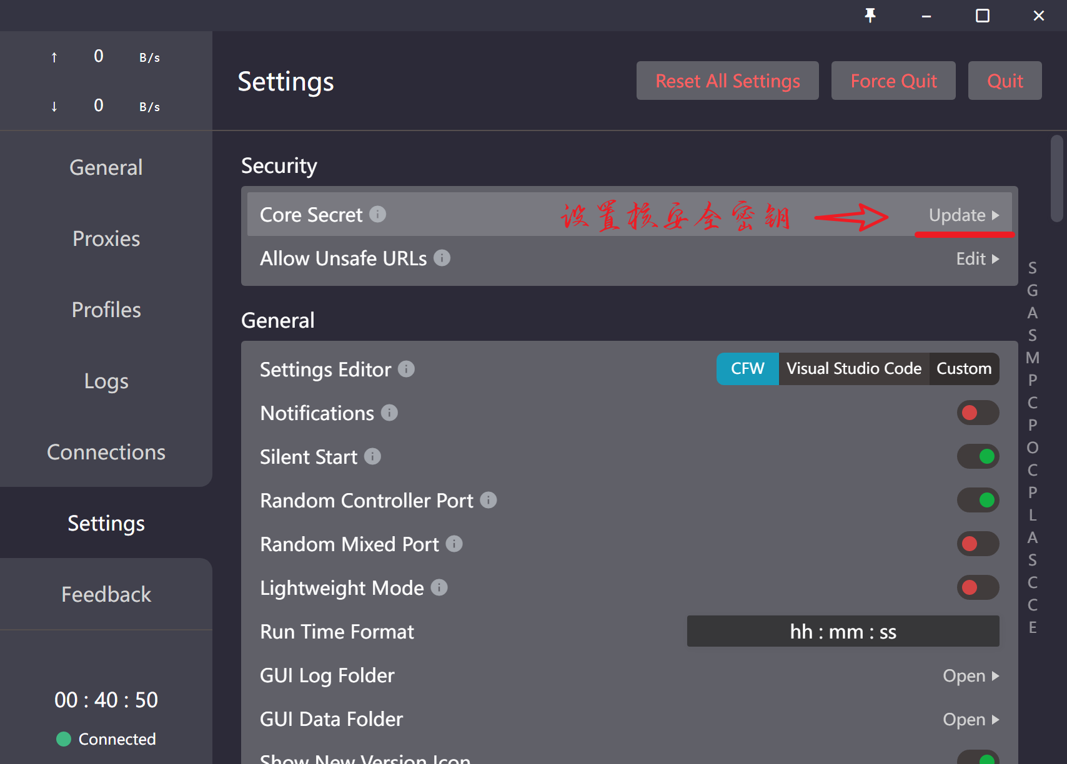The image size is (1067, 764).
Task: Expand Core Secret Update option
Action: coord(963,215)
